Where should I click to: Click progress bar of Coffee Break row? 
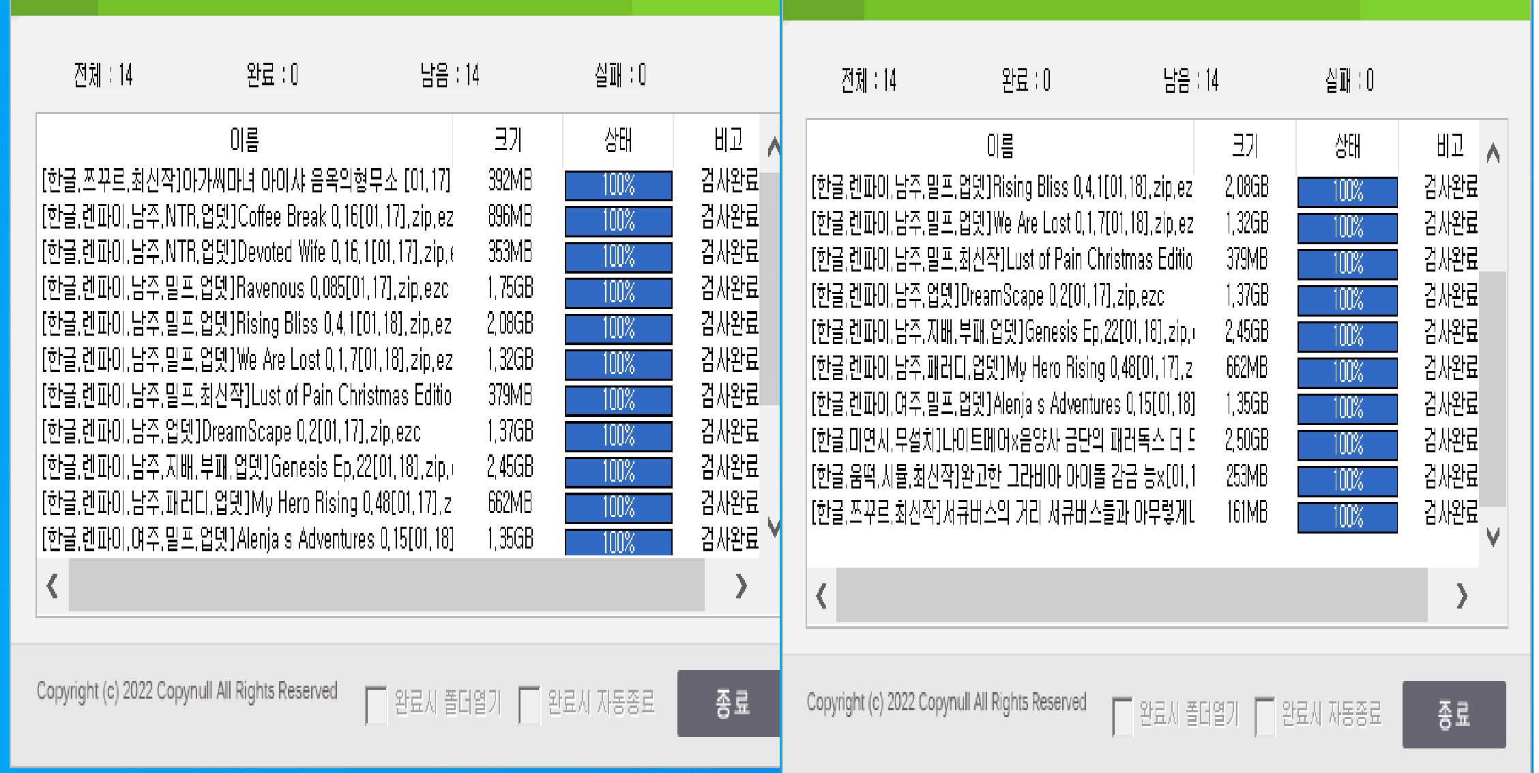click(618, 221)
